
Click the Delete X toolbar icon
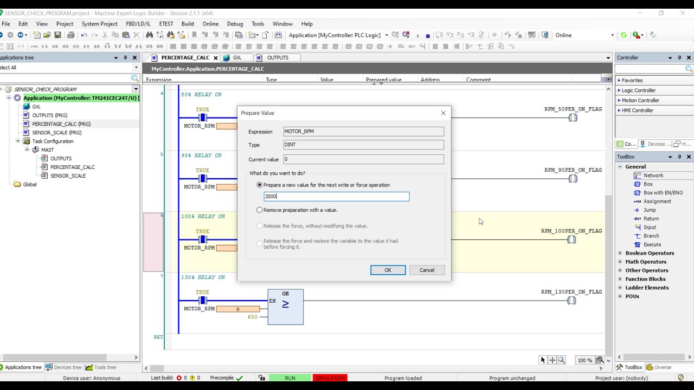[x=136, y=35]
